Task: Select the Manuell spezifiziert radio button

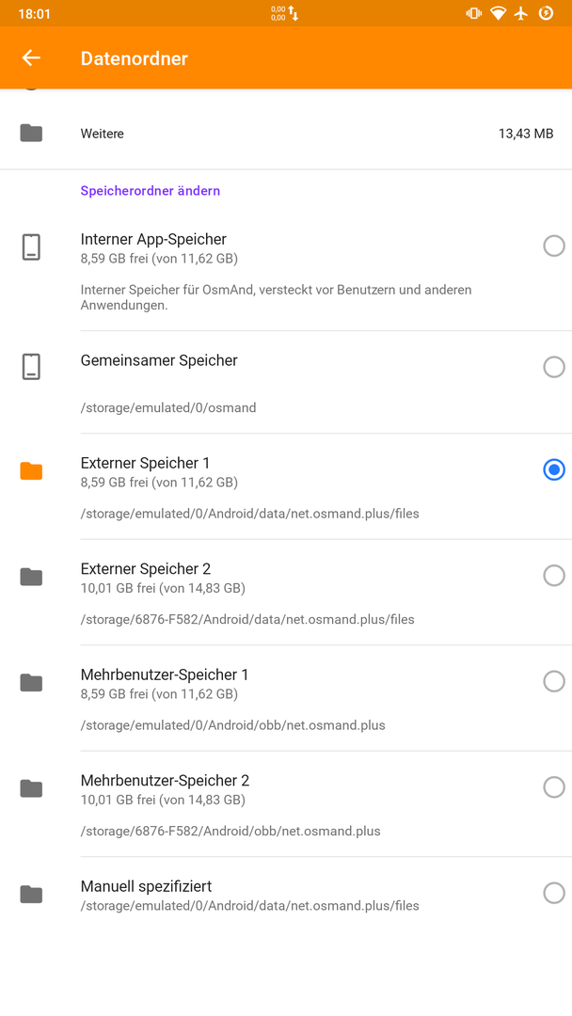Action: (x=554, y=893)
